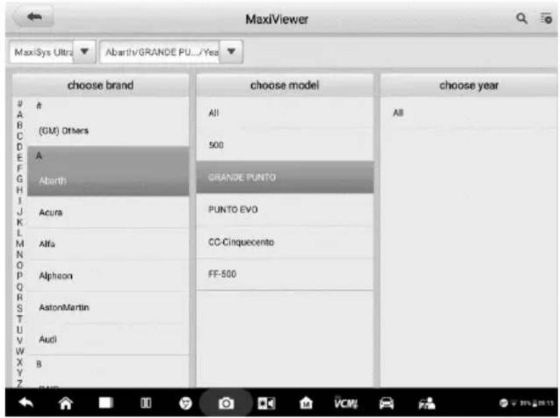
Task: Open the vehicle diagnostics car icon
Action: (387, 403)
